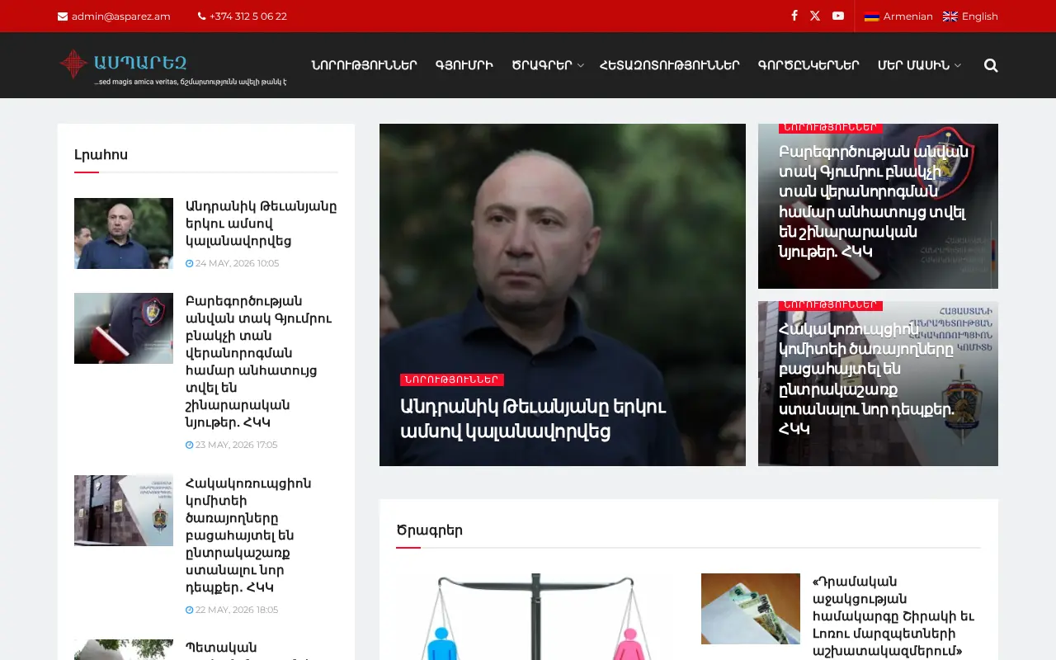Open sidebar headline Հակակոռուպցիոն կոմիտեի ծառայողները
Viewport: 1056px width, 660px height.
click(249, 535)
